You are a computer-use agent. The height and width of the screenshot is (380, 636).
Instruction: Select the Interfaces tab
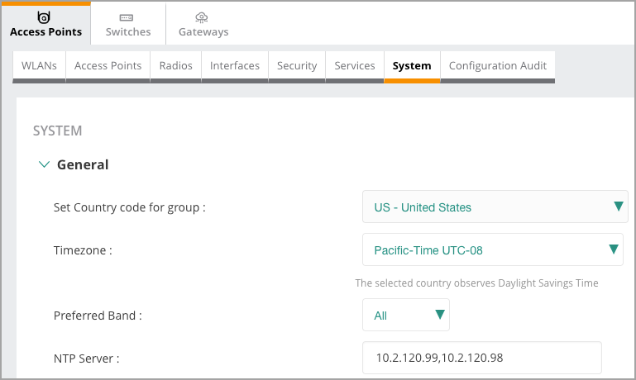pos(235,65)
